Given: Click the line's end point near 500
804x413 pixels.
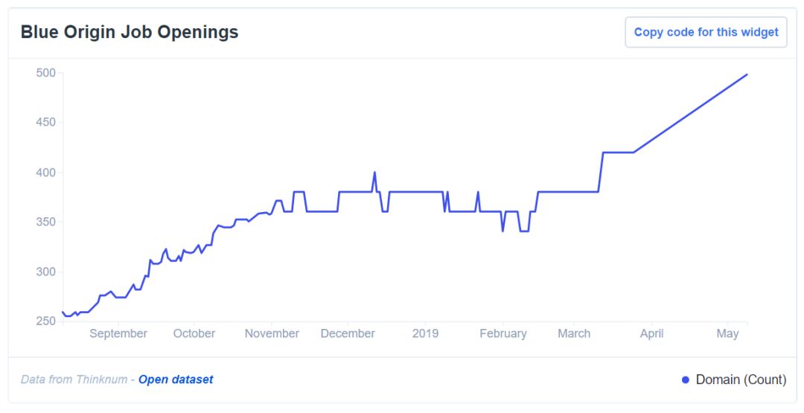Looking at the screenshot, I should pos(747,74).
